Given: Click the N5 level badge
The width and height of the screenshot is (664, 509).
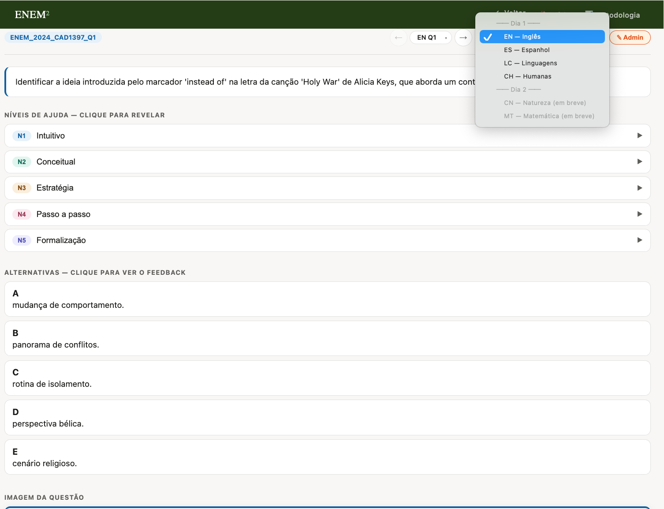Looking at the screenshot, I should pyautogui.click(x=22, y=240).
